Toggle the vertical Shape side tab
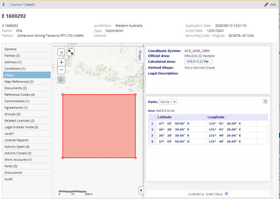 click(140, 55)
